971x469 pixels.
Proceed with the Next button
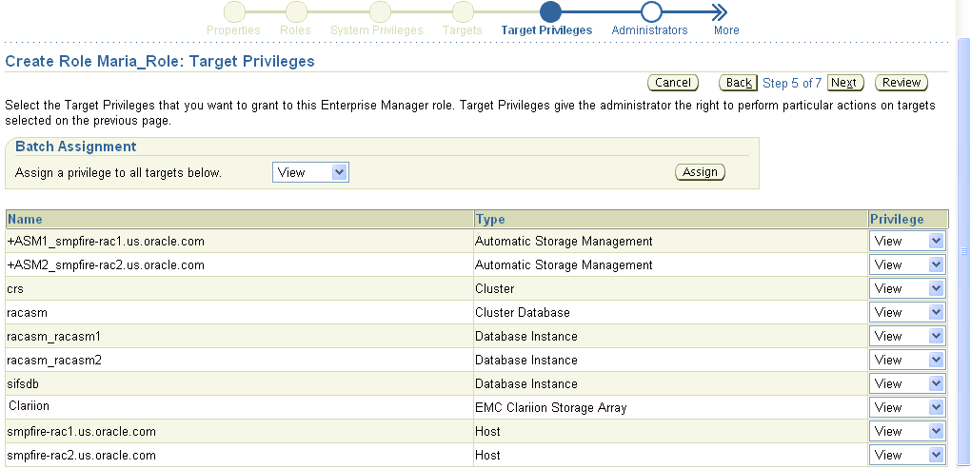[844, 83]
